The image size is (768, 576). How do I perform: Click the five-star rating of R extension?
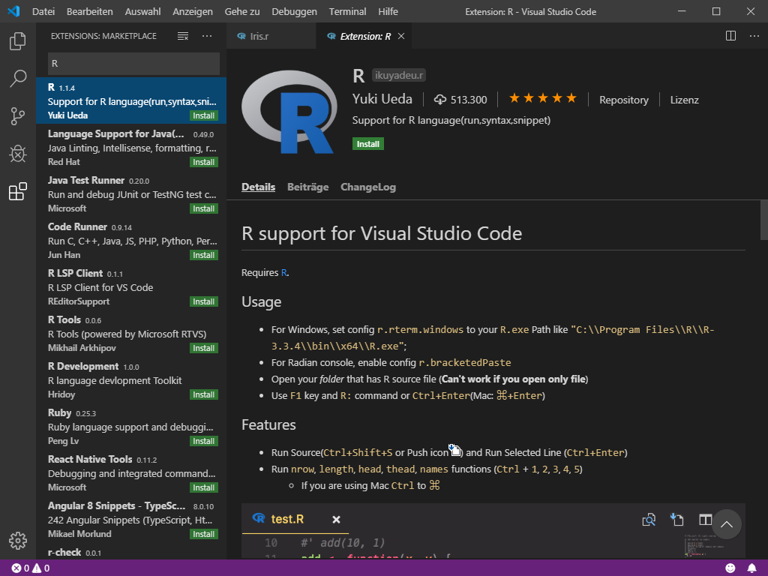(x=543, y=99)
